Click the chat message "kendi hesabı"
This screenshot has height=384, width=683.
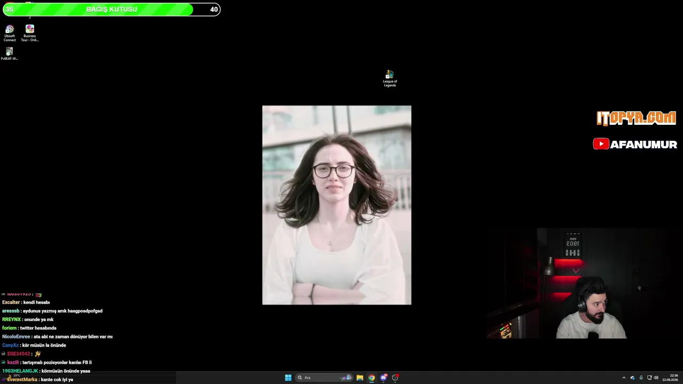(36, 302)
